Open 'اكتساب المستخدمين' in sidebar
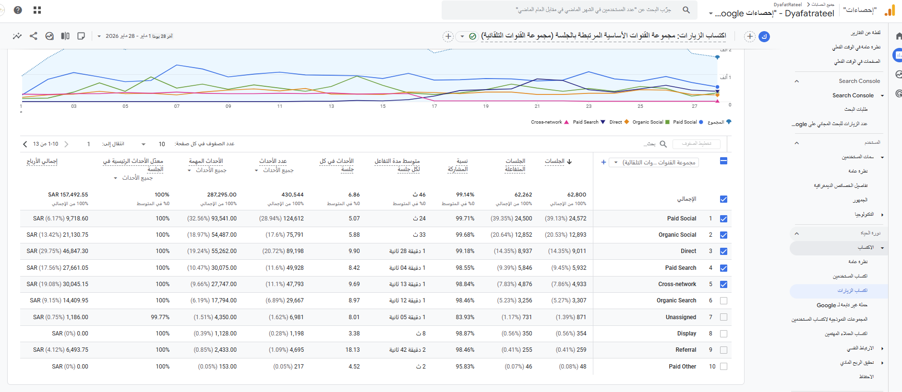902x392 pixels. pyautogui.click(x=850, y=276)
